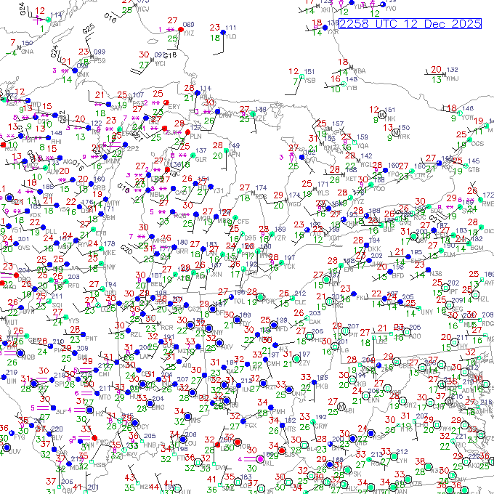Select the CKB station identifier
The width and height of the screenshot is (494, 494).
click(361, 384)
